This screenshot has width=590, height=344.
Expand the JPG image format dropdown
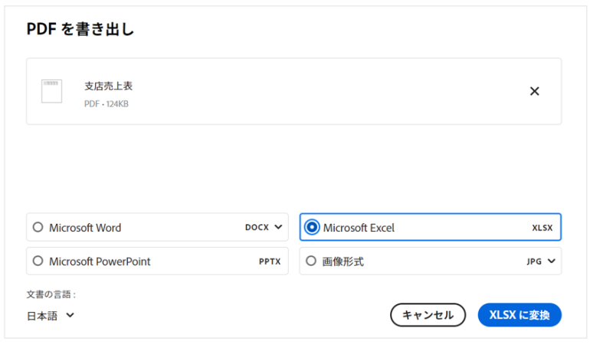click(x=552, y=261)
